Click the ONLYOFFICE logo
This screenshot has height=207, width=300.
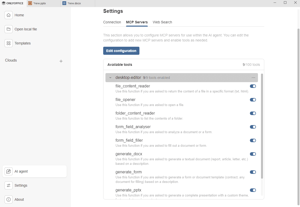pos(13,3)
